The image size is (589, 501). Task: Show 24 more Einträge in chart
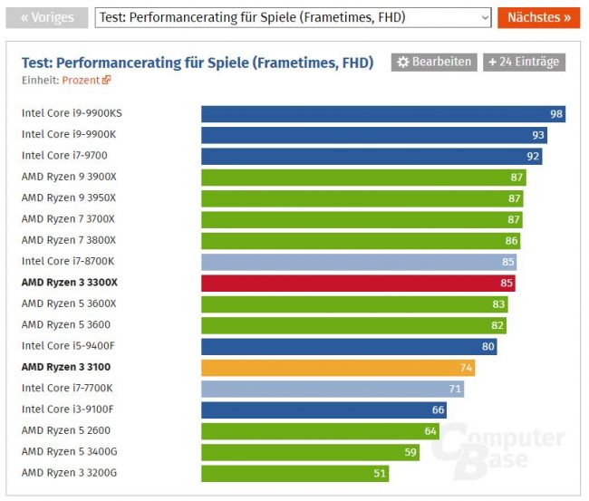click(524, 62)
